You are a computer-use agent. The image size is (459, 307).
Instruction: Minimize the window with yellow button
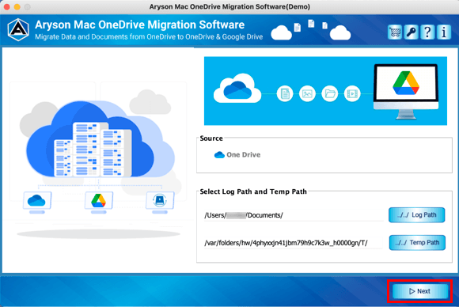17,7
